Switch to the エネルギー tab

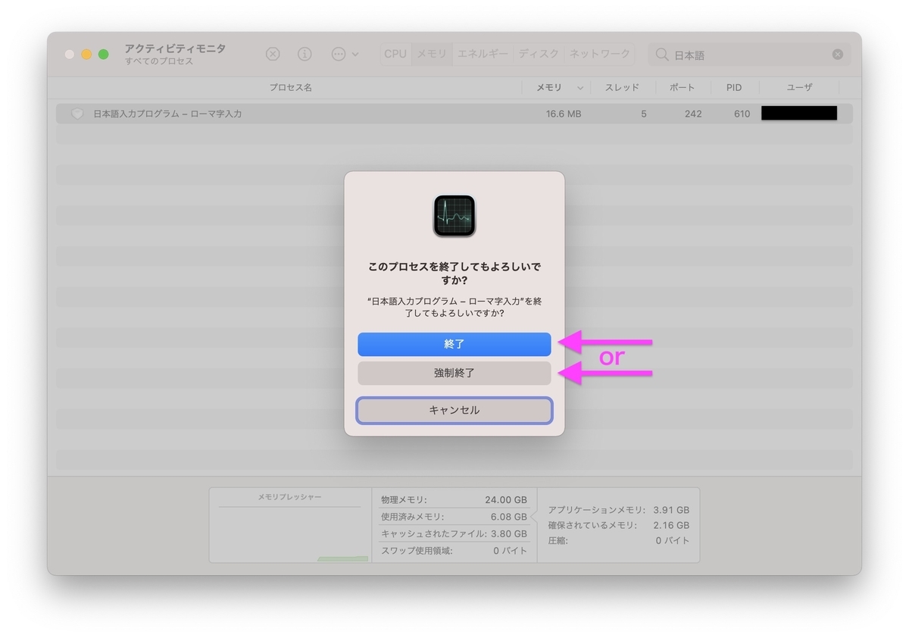(483, 54)
